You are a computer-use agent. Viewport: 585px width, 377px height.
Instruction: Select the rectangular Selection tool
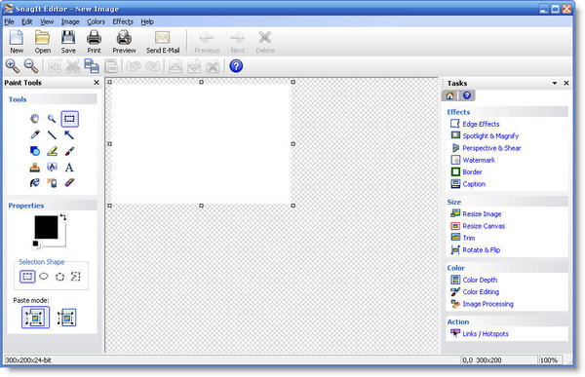(69, 119)
